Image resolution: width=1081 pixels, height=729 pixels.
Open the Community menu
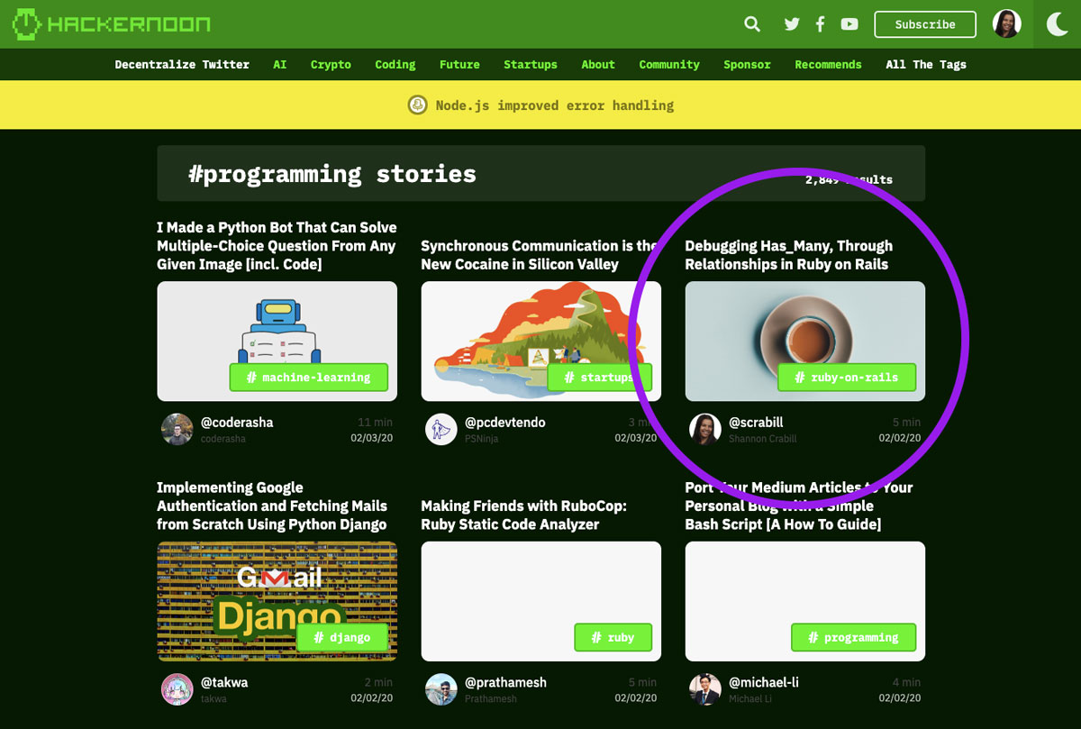pyautogui.click(x=669, y=64)
